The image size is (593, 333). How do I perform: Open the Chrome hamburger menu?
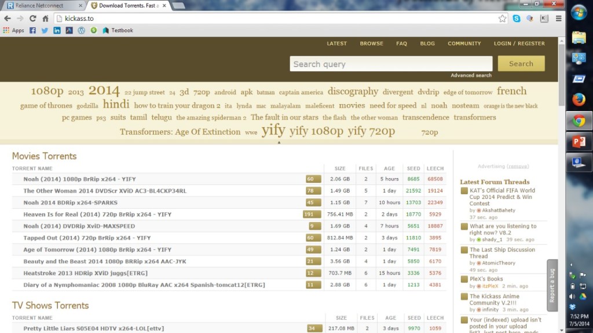point(558,18)
